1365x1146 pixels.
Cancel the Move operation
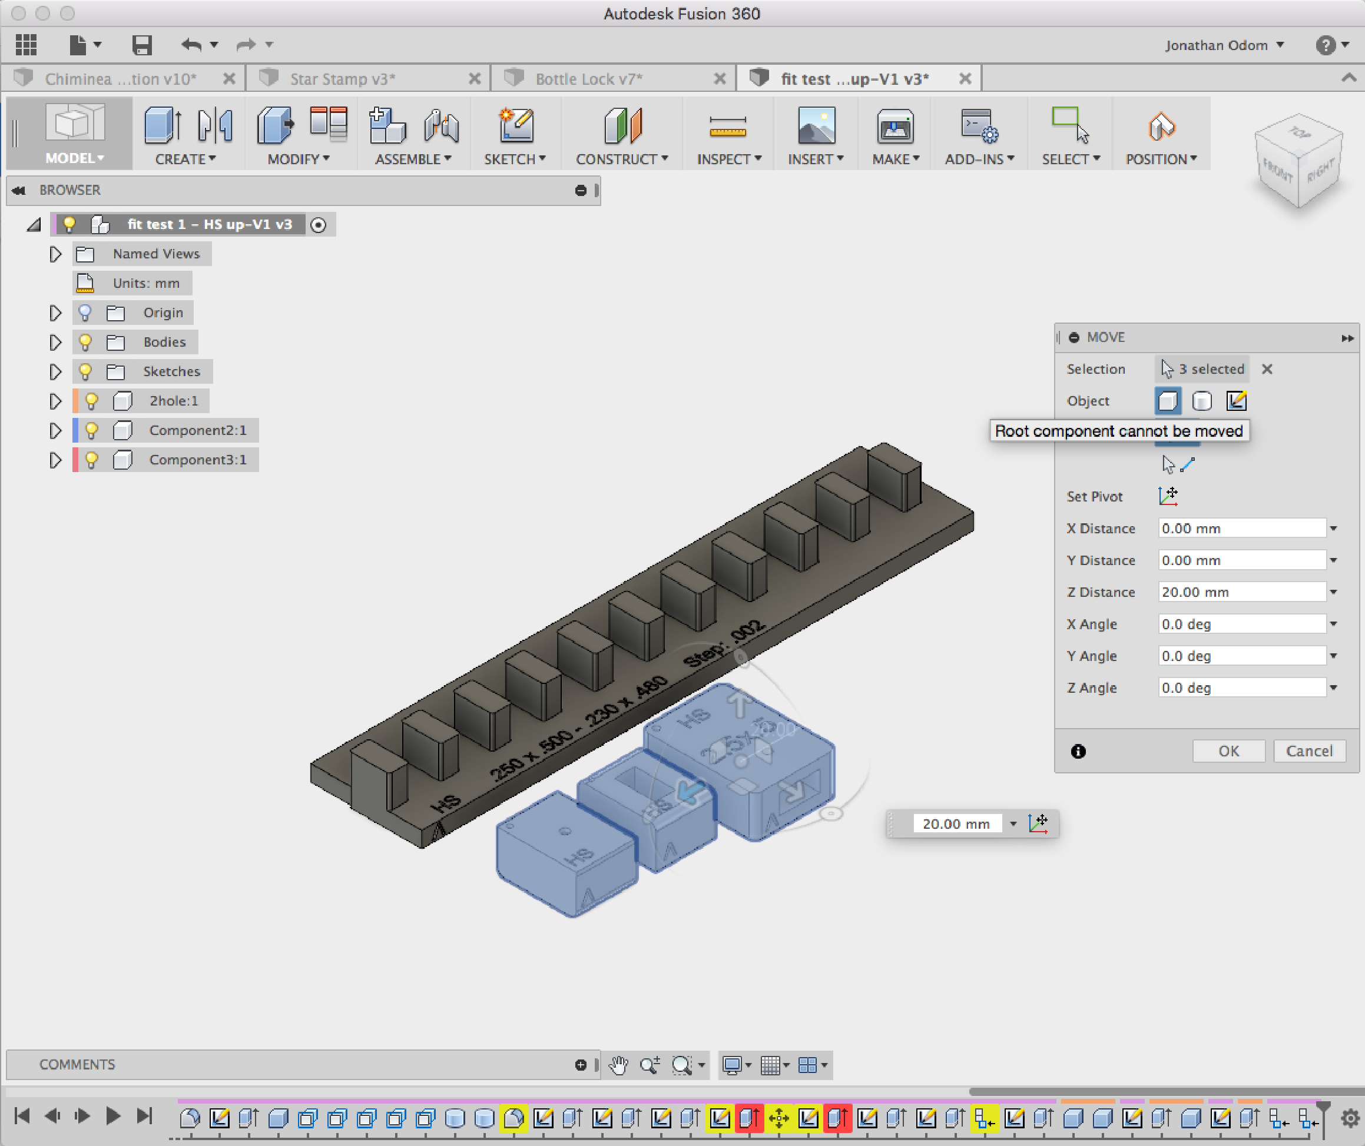1308,751
